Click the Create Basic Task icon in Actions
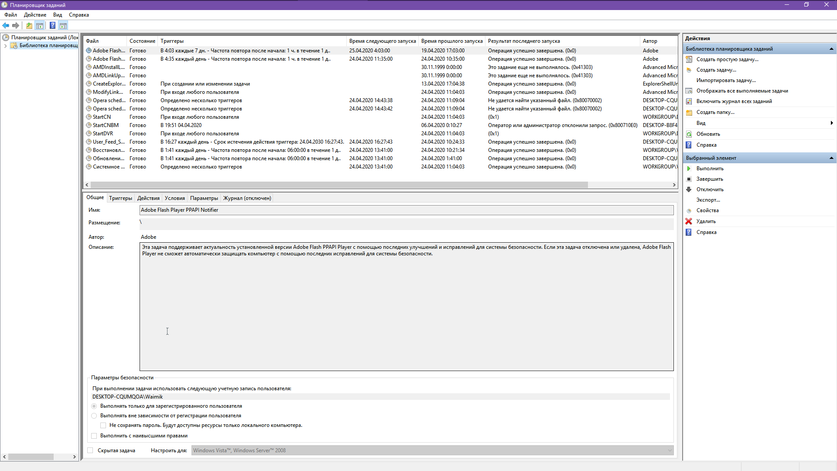The height and width of the screenshot is (471, 837). coord(689,59)
